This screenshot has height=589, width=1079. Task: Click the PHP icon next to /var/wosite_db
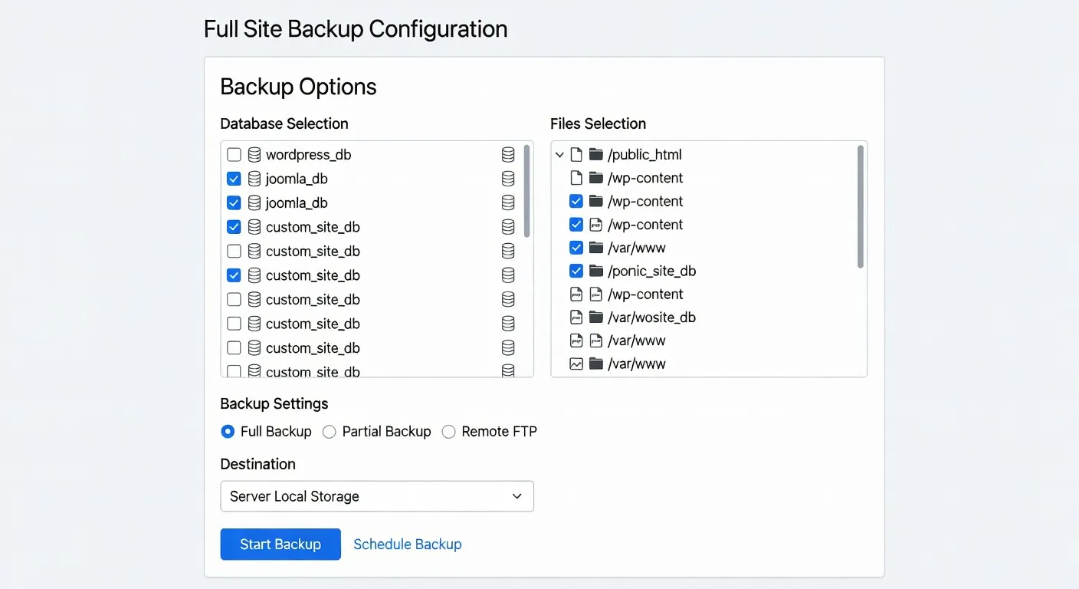[577, 317]
